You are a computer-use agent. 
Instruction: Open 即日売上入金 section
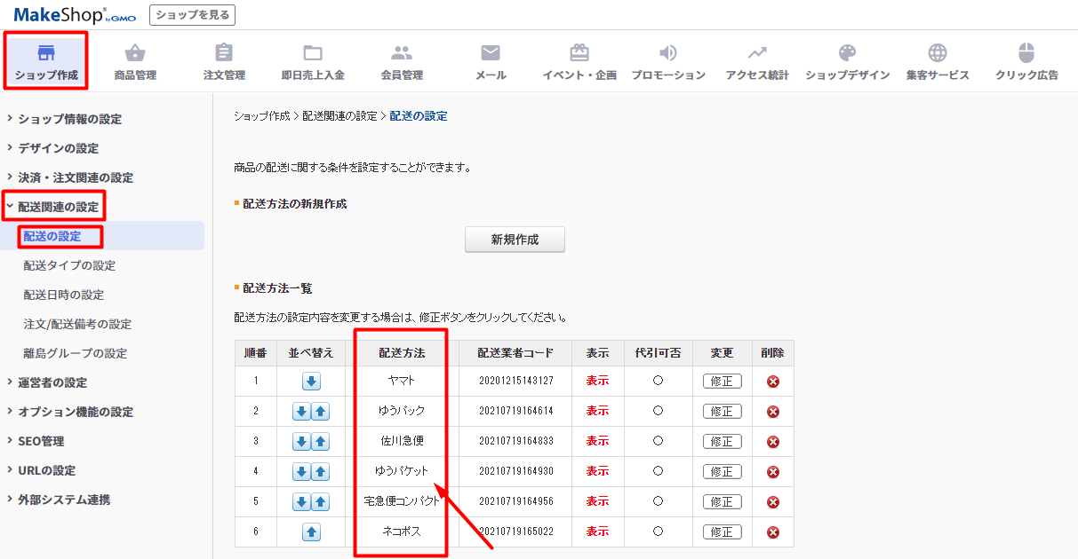click(313, 61)
